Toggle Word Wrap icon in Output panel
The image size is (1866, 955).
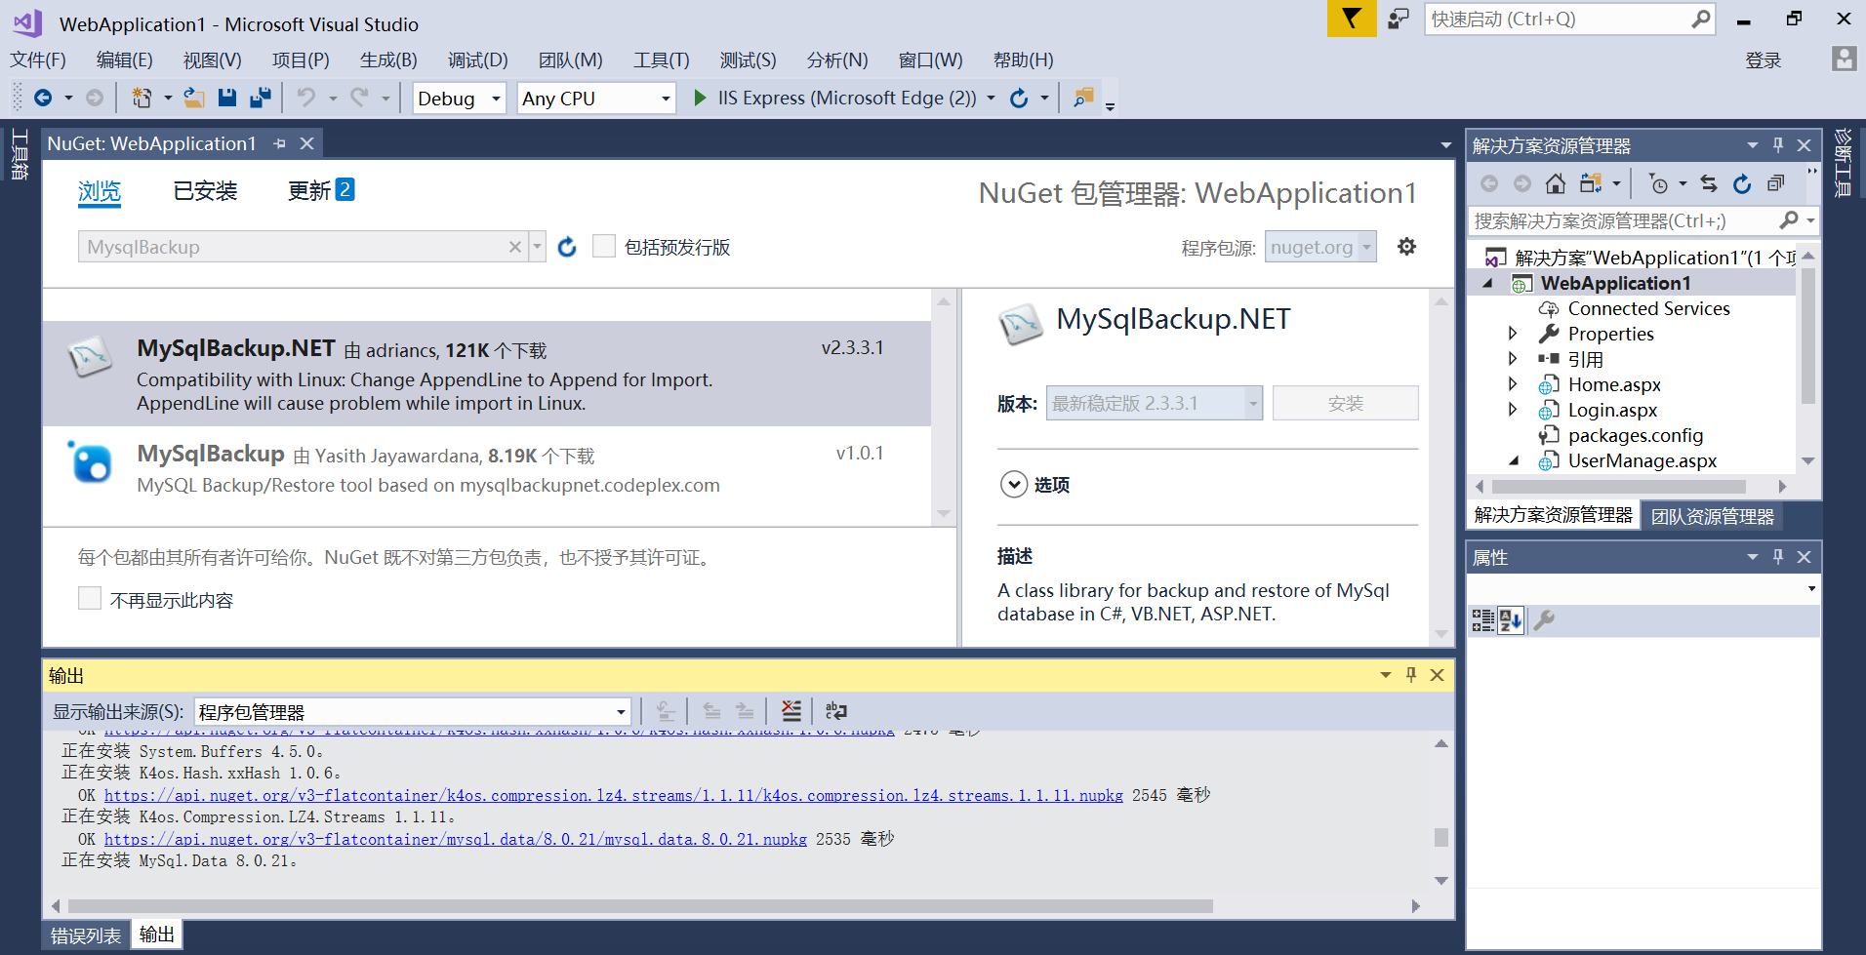(x=836, y=711)
